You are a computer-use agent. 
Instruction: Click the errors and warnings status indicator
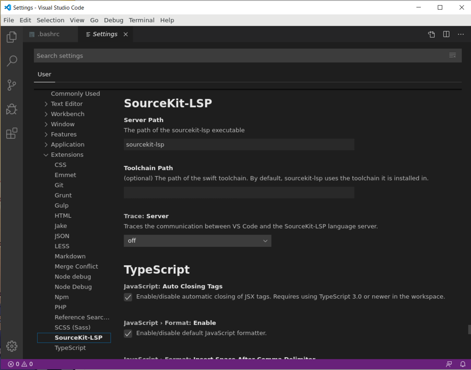(x=20, y=364)
